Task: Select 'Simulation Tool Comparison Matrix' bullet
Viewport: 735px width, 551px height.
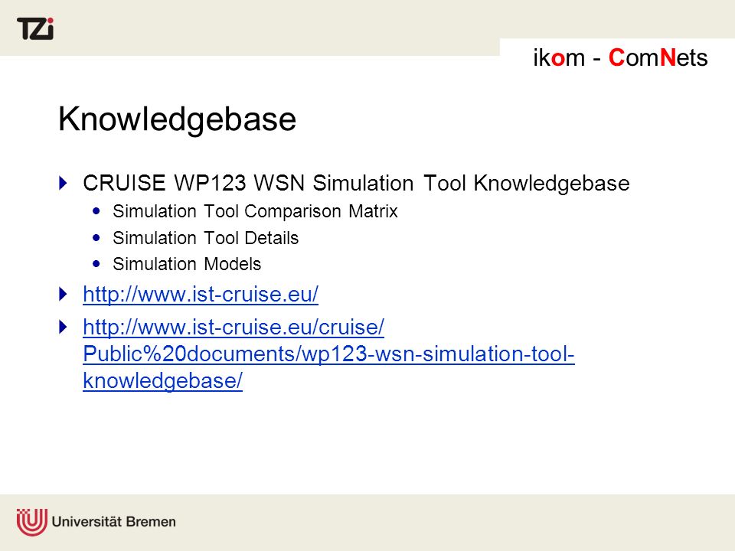Action: click(255, 211)
